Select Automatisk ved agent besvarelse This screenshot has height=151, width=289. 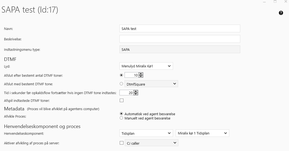tap(121, 114)
